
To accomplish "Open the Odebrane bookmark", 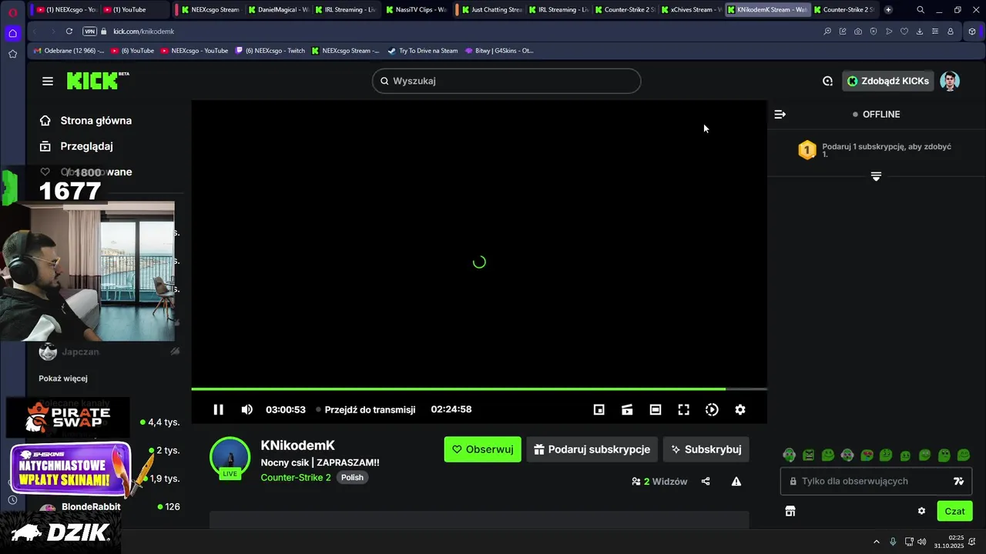I will point(69,51).
